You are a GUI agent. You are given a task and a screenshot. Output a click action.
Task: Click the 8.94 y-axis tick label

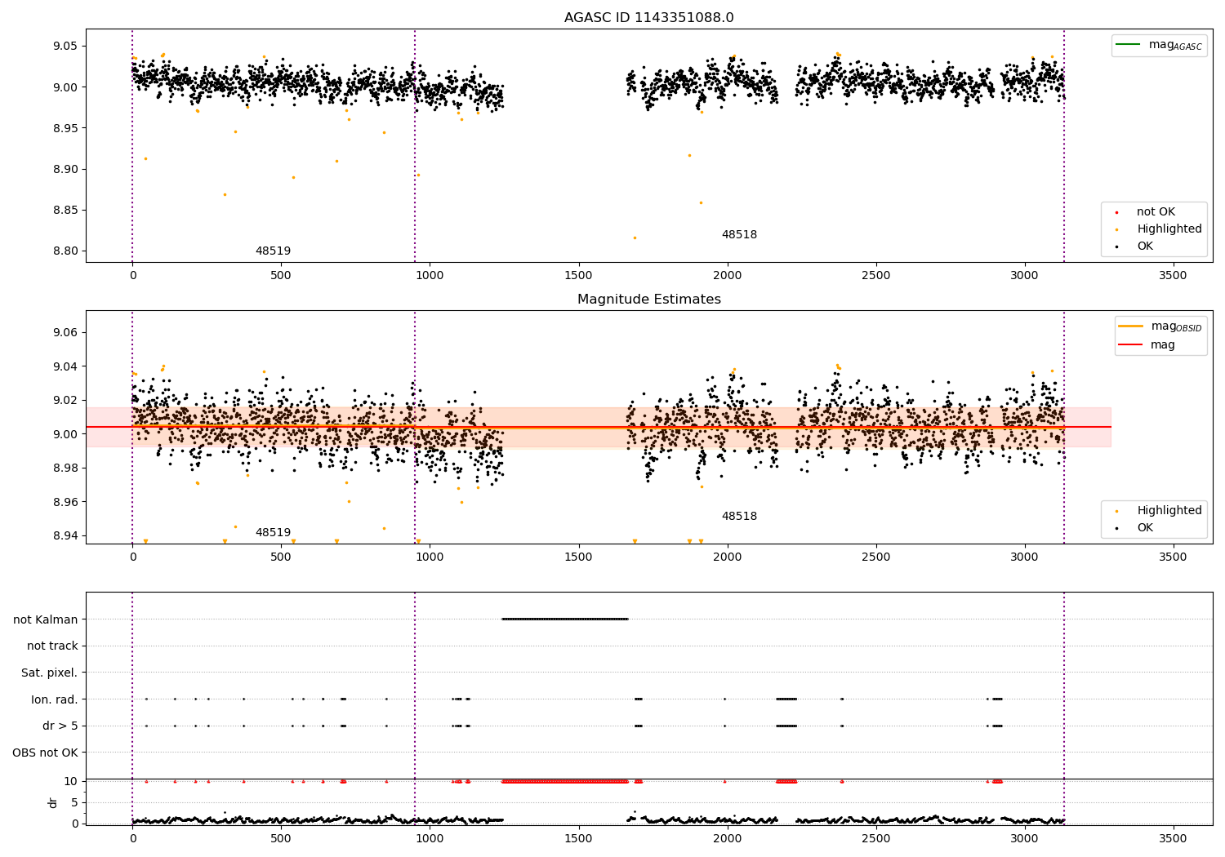[x=65, y=535]
